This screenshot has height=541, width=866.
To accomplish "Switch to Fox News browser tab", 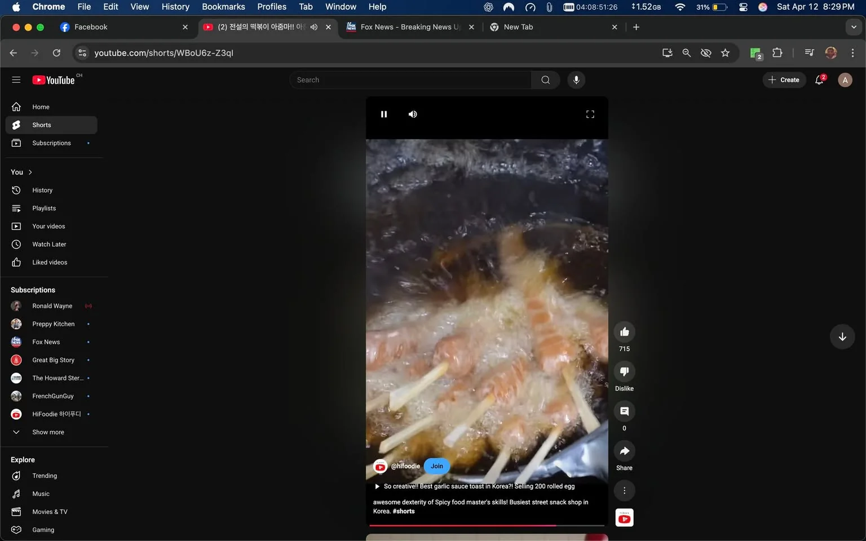I will (x=410, y=27).
